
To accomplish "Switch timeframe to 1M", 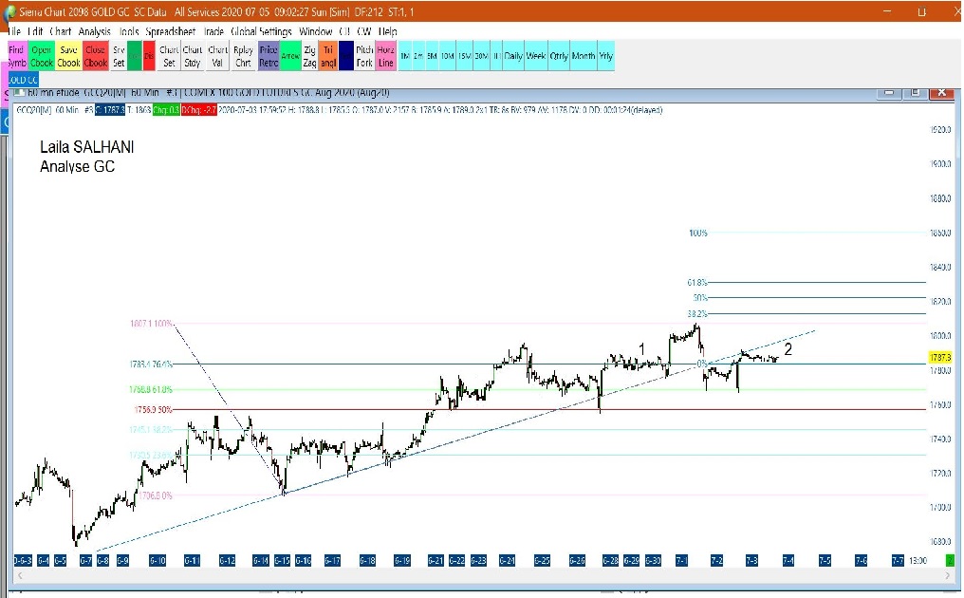I will tap(405, 56).
